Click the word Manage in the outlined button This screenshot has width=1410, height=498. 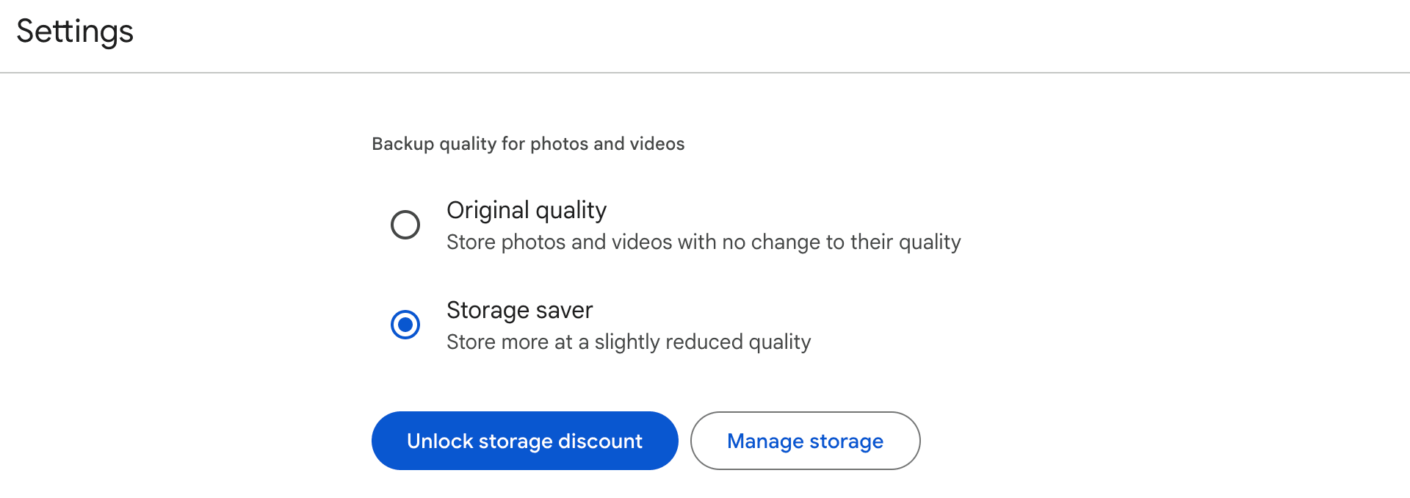click(x=765, y=441)
